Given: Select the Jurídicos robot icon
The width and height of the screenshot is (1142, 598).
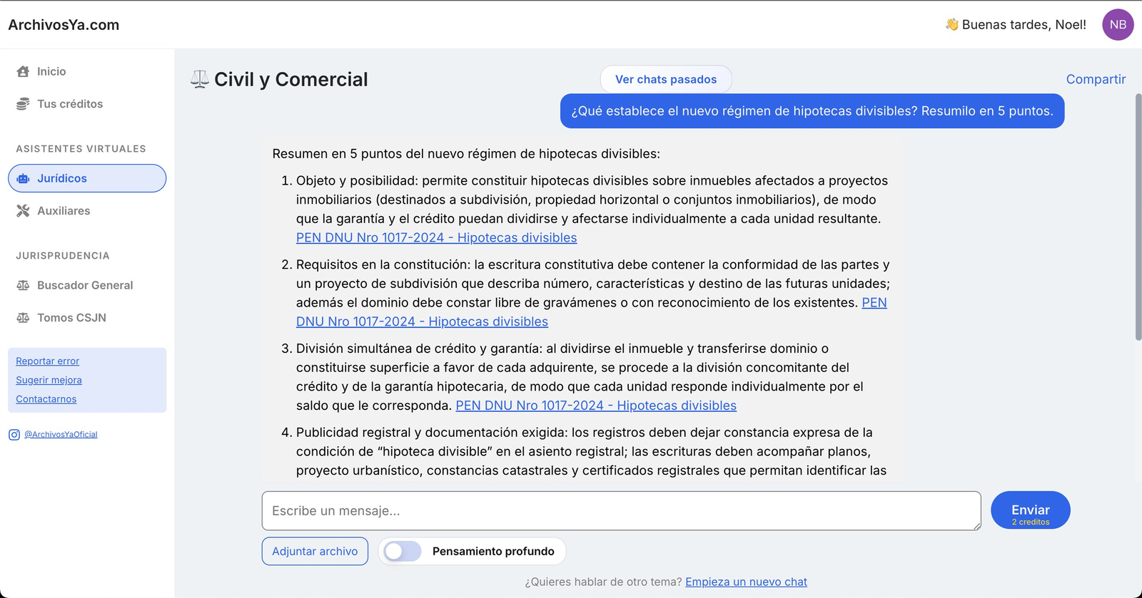Looking at the screenshot, I should click(x=23, y=179).
